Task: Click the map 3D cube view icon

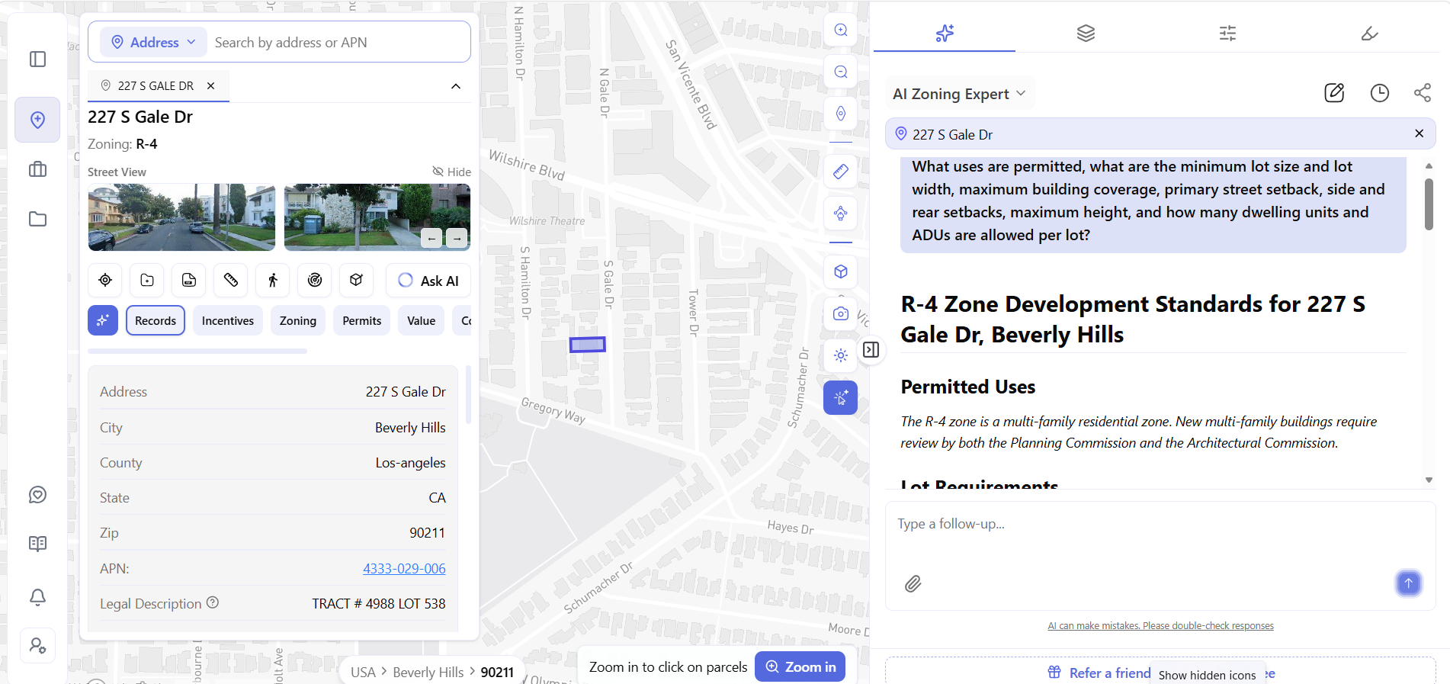Action: (841, 271)
